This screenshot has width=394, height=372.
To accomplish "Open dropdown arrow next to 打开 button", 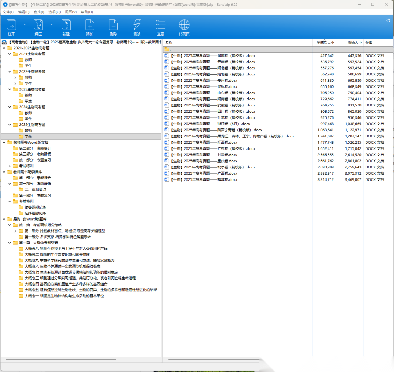I will click(x=25, y=24).
